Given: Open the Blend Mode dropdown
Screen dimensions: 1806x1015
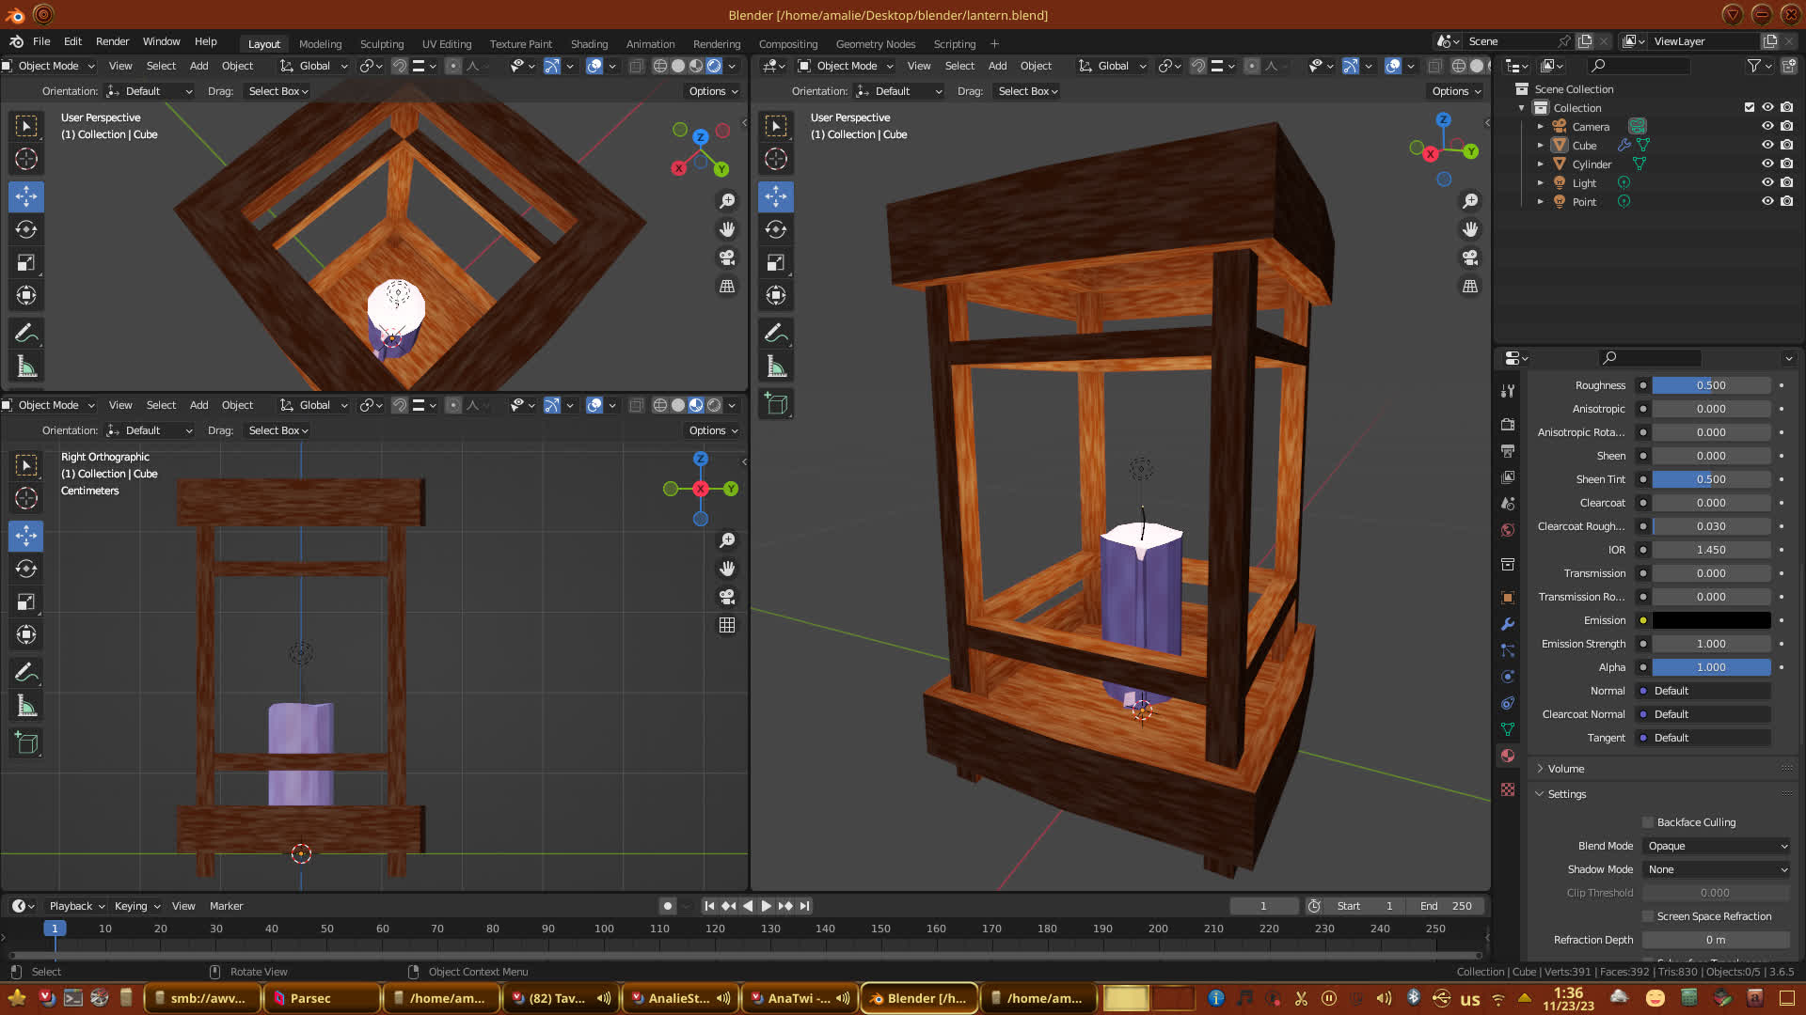Looking at the screenshot, I should 1717,846.
